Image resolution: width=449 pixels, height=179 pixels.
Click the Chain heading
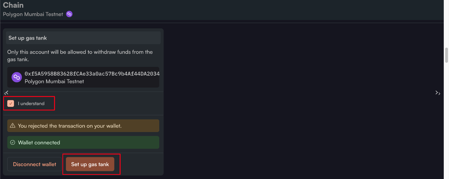pos(13,5)
